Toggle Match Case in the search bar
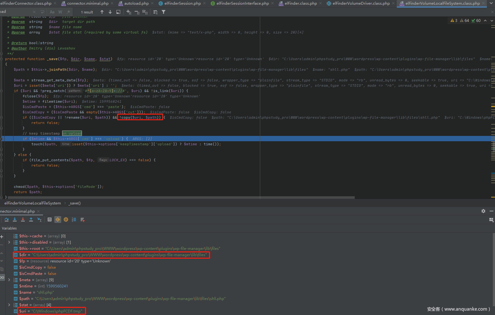Viewport: 495px width, 315px height. [x=52, y=12]
